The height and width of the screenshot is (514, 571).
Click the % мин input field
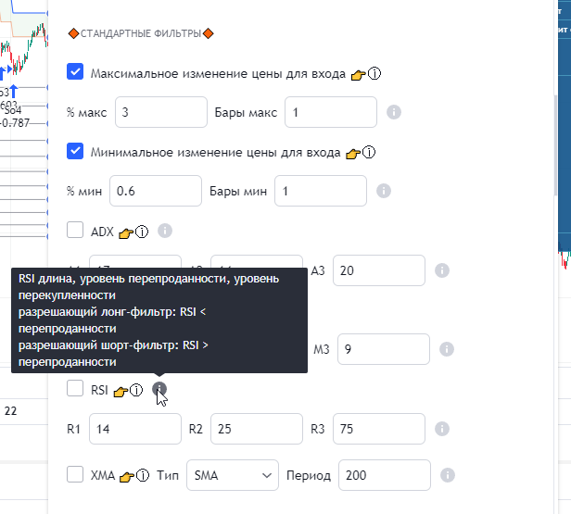(x=155, y=192)
